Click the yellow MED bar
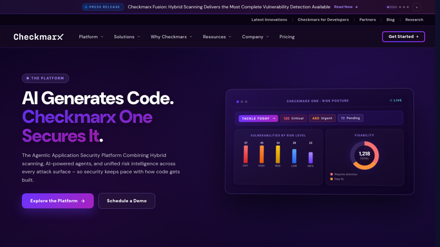Image resolution: width=440 pixels, height=247 pixels. 278,154
